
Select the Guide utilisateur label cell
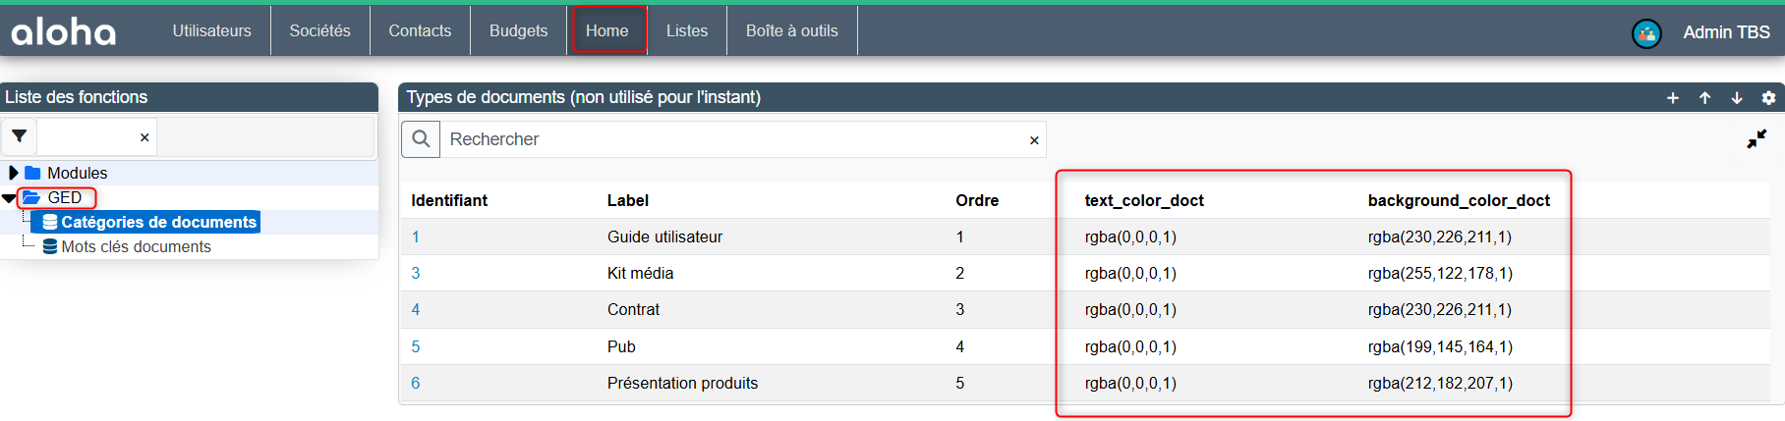tap(664, 237)
